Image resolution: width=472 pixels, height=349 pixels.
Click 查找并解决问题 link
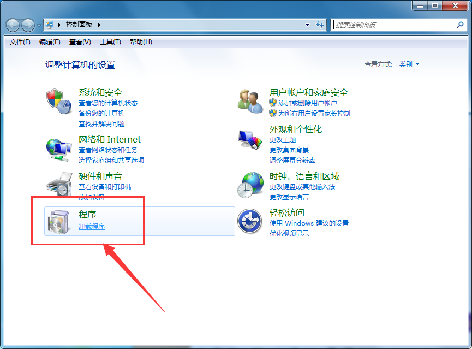101,123
